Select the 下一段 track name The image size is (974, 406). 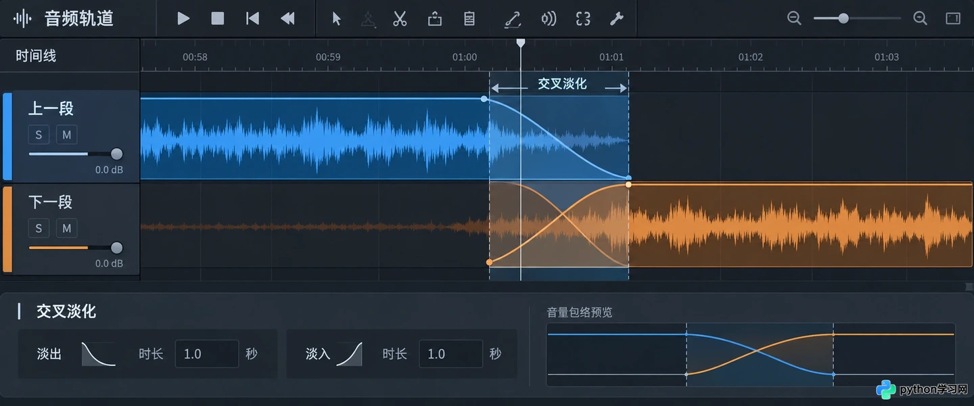[51, 202]
